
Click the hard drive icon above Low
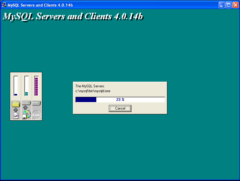[36, 103]
